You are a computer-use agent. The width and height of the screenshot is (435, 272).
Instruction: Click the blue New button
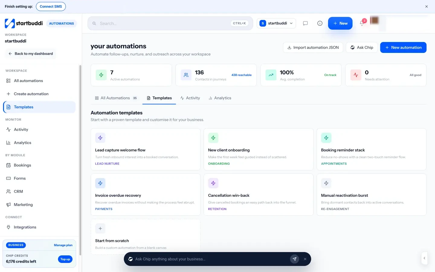click(340, 23)
